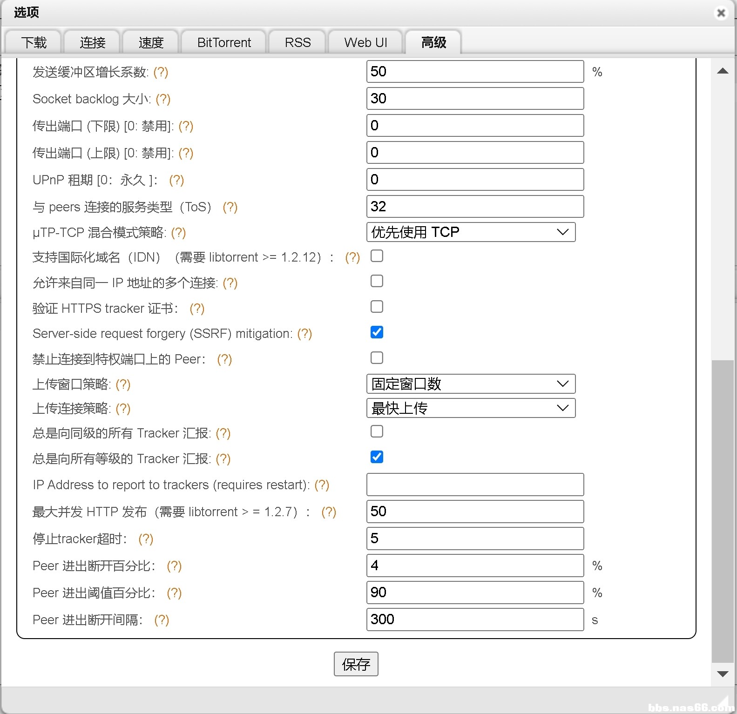
Task: Switch to the 连接 tab
Action: coord(92,42)
